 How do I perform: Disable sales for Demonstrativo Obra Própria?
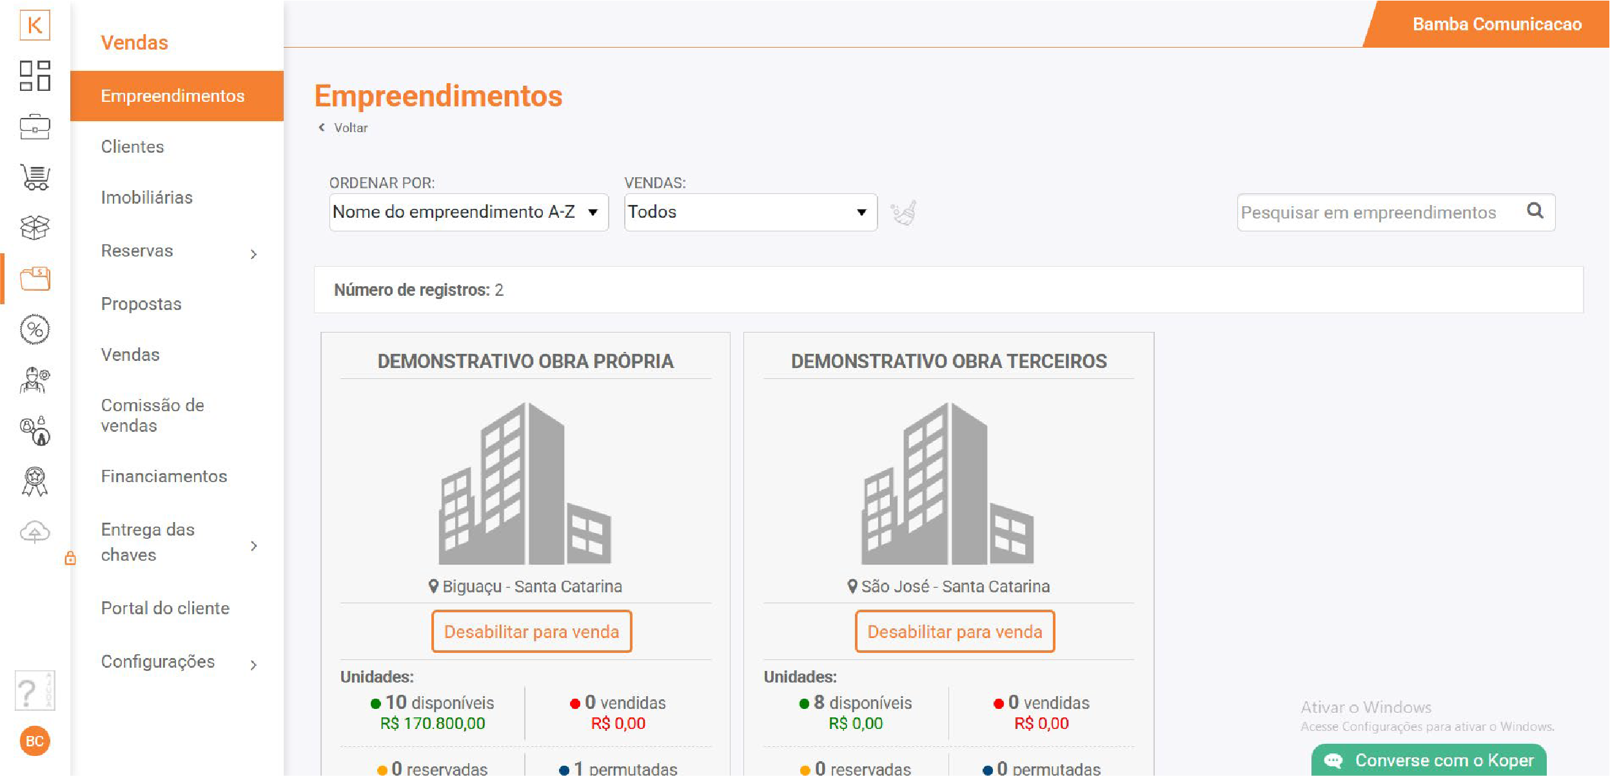531,632
